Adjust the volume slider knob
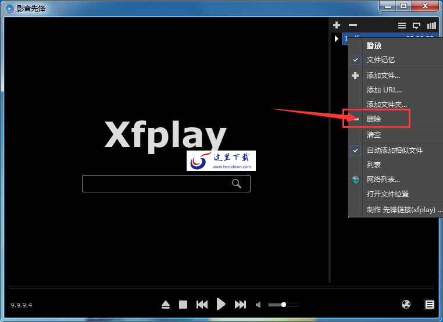Screen dimensions: 443x322 point(283,305)
